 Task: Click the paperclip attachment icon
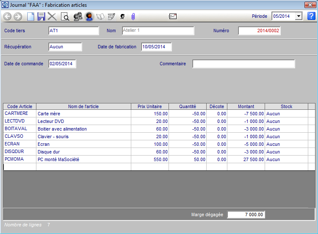(133, 17)
